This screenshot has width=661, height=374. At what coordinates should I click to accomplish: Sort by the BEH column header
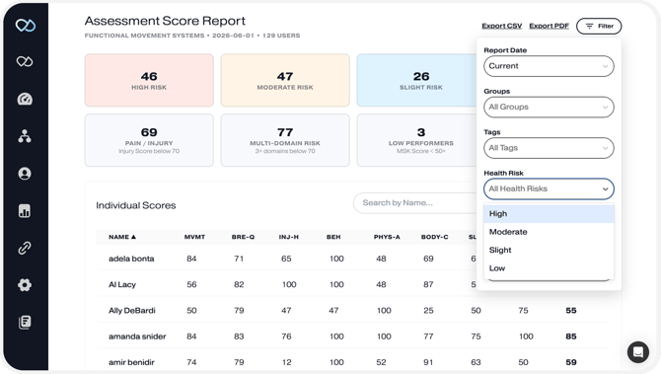pyautogui.click(x=333, y=237)
